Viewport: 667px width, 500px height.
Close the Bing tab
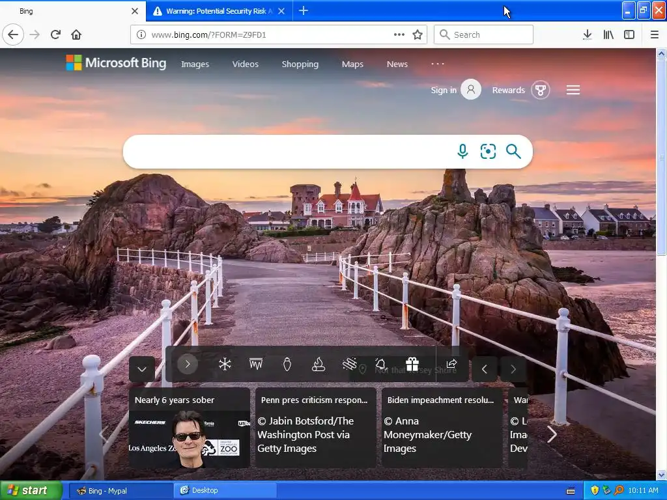point(135,11)
